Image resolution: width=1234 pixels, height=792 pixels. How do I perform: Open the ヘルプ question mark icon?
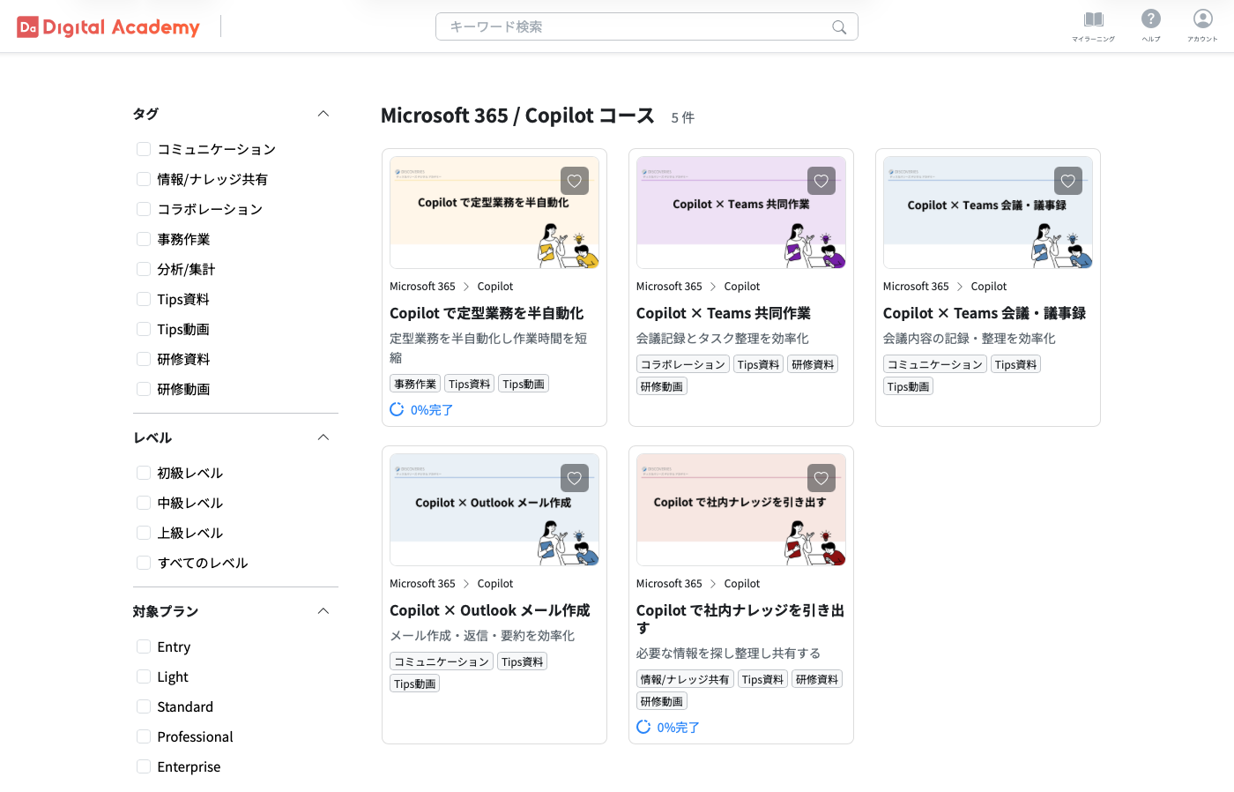coord(1151,19)
